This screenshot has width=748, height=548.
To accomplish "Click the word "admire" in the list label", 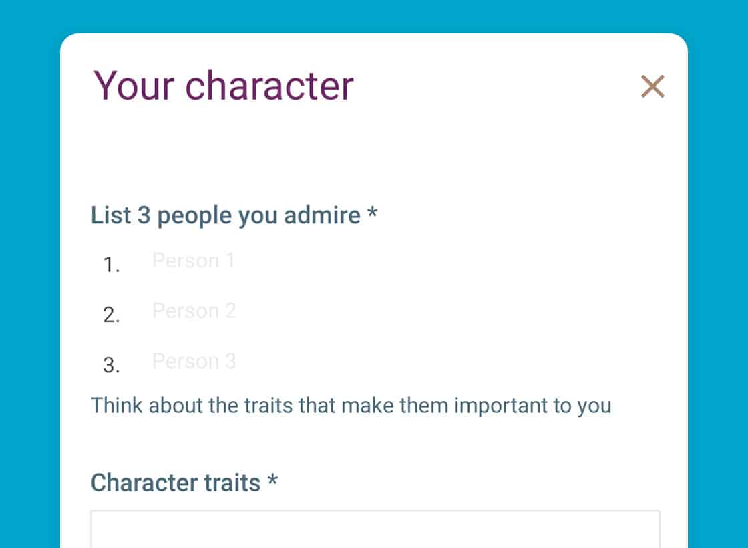I will 322,215.
